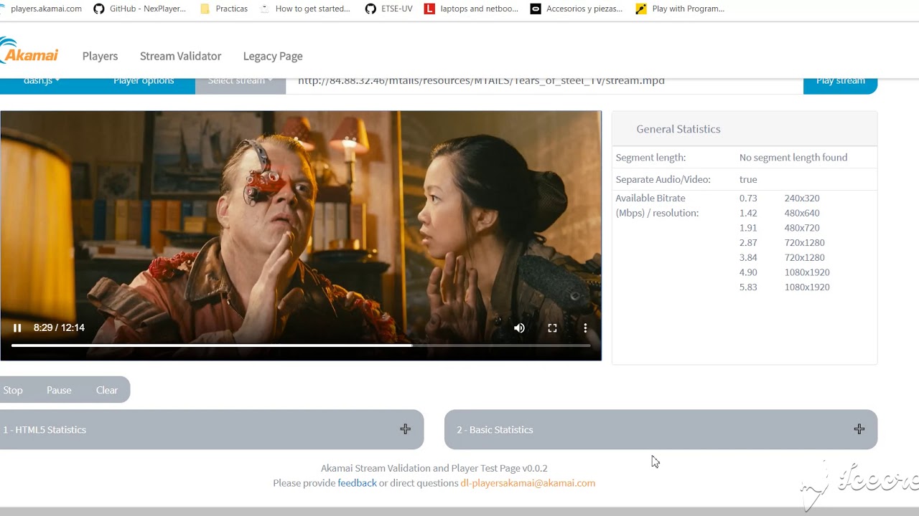Click the Akamai logo

coord(29,52)
